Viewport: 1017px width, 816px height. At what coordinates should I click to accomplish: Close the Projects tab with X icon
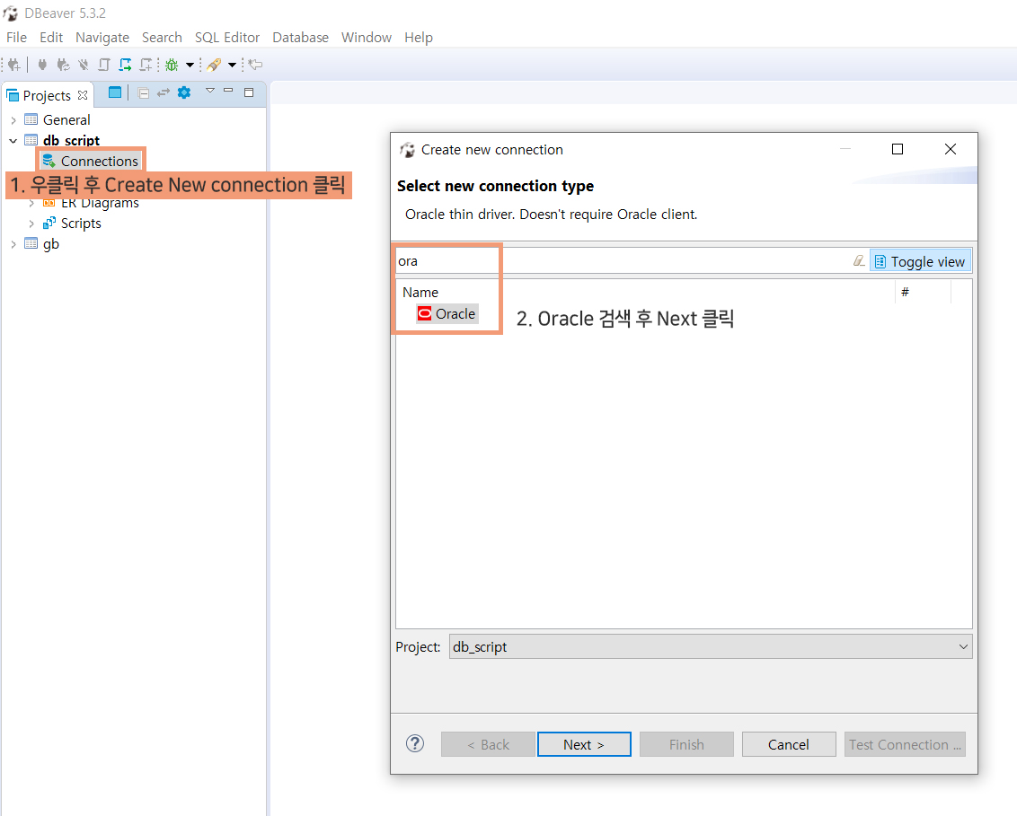pos(83,95)
